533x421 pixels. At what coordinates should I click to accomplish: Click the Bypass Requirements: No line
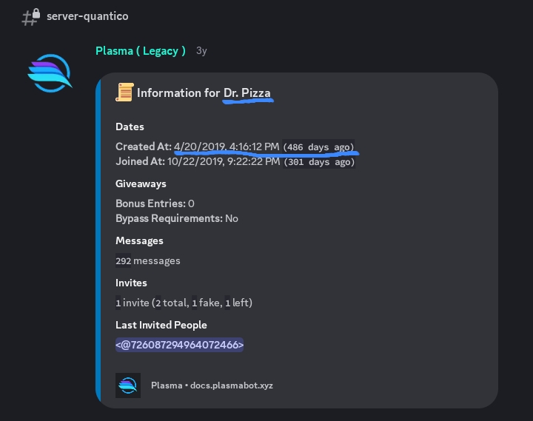177,218
